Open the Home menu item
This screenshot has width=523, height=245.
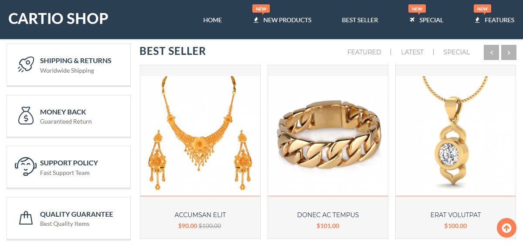coord(212,20)
